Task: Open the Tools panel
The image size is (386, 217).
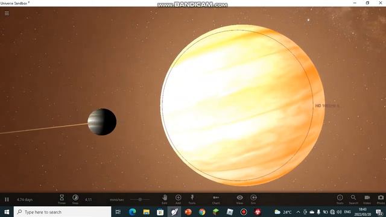Action: point(192,200)
